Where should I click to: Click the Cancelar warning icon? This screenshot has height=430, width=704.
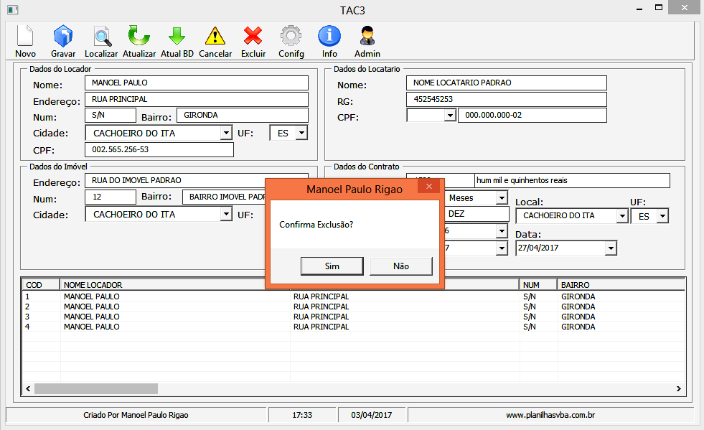click(215, 37)
